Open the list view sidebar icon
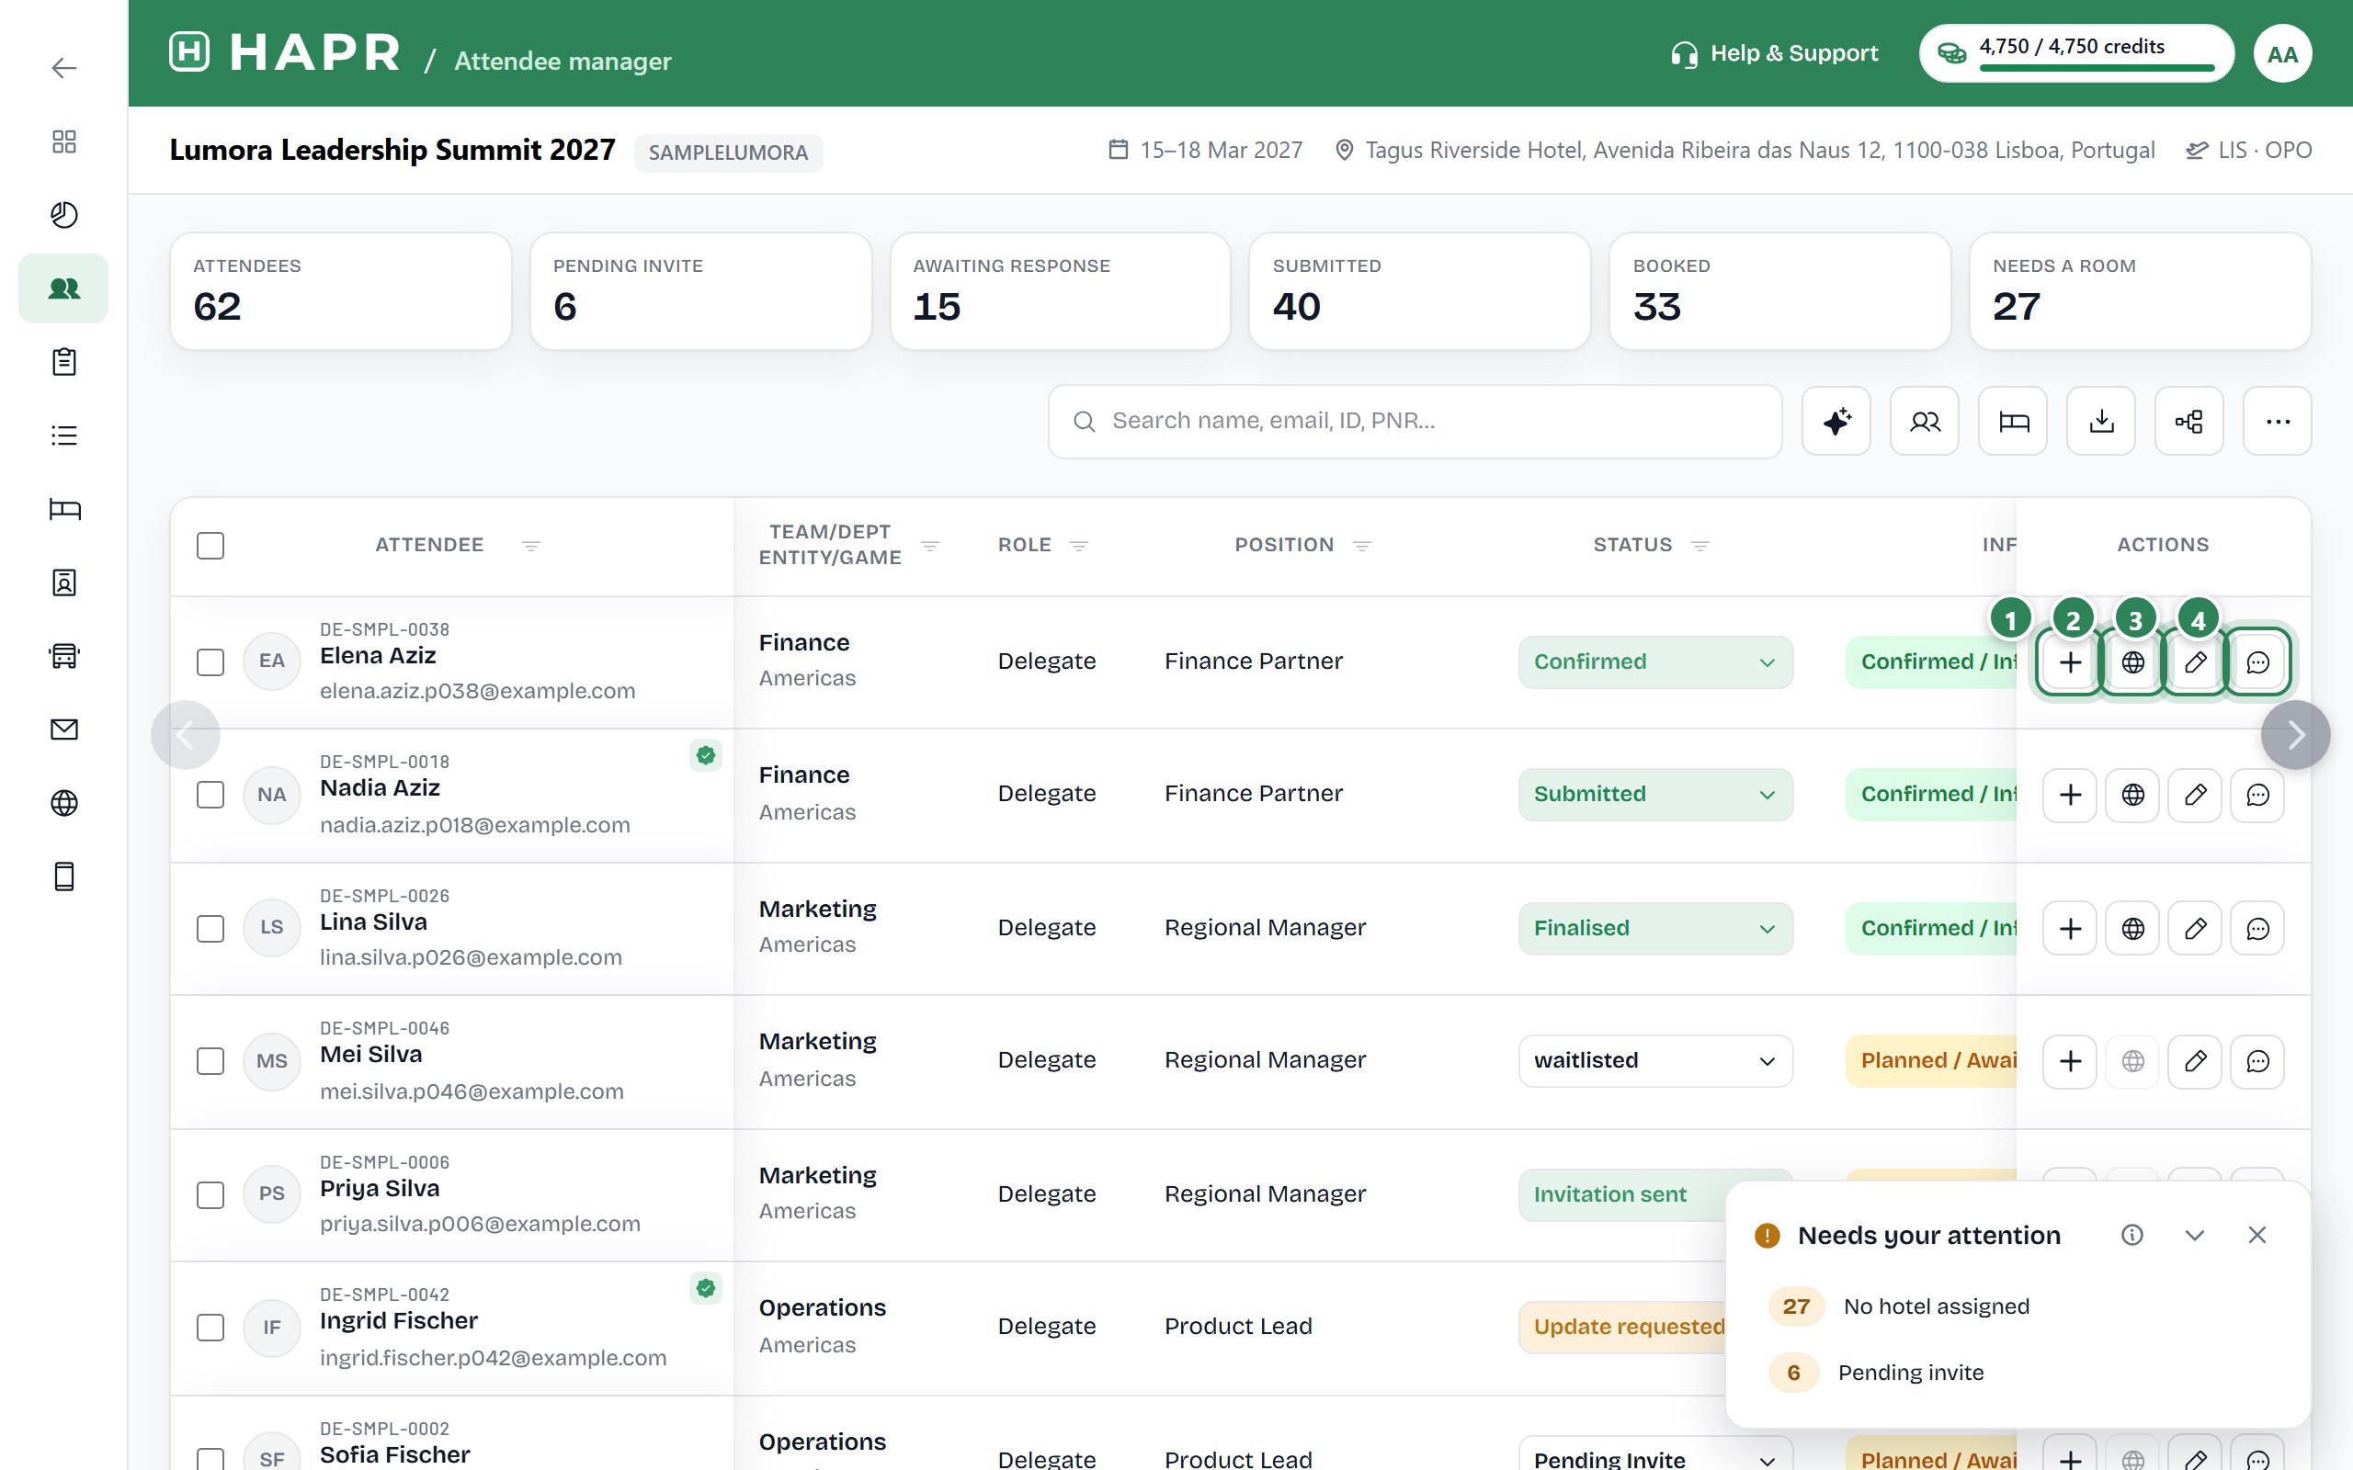Screen dimensions: 2353x1470 click(x=64, y=435)
